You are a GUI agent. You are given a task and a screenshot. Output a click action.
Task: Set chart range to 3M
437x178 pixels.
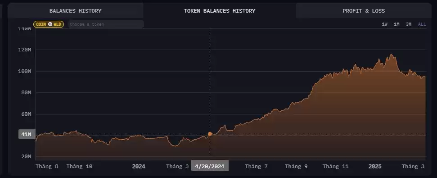409,24
